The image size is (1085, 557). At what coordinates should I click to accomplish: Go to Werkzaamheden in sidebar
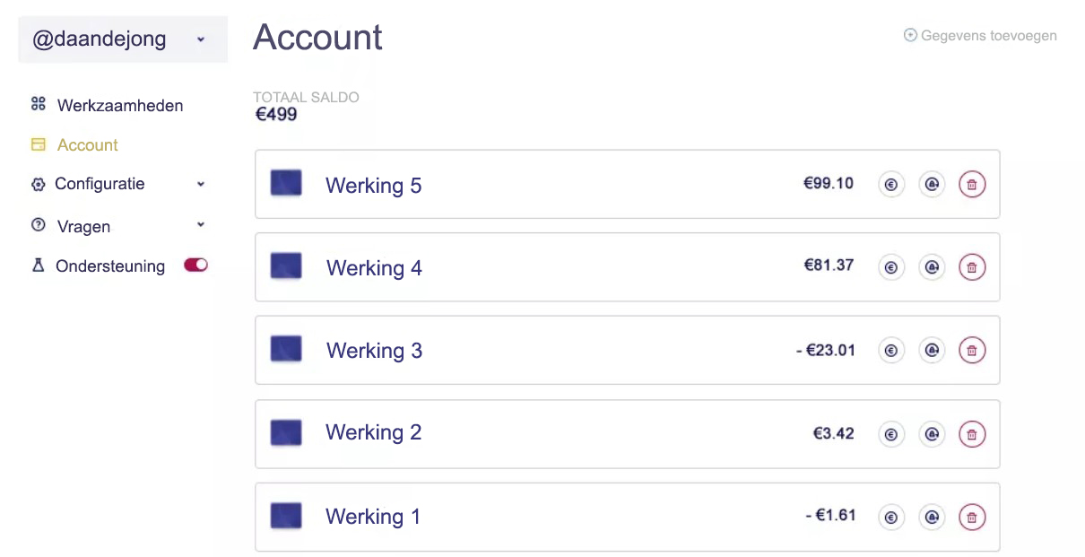pyautogui.click(x=119, y=105)
